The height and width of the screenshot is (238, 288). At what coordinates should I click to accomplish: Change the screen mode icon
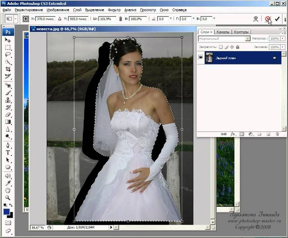coord(8,231)
